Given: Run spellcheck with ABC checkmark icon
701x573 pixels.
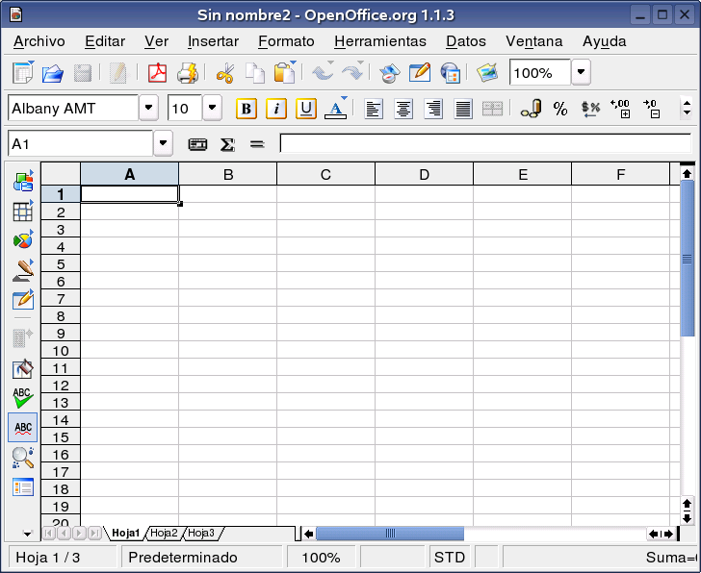Looking at the screenshot, I should (x=23, y=398).
